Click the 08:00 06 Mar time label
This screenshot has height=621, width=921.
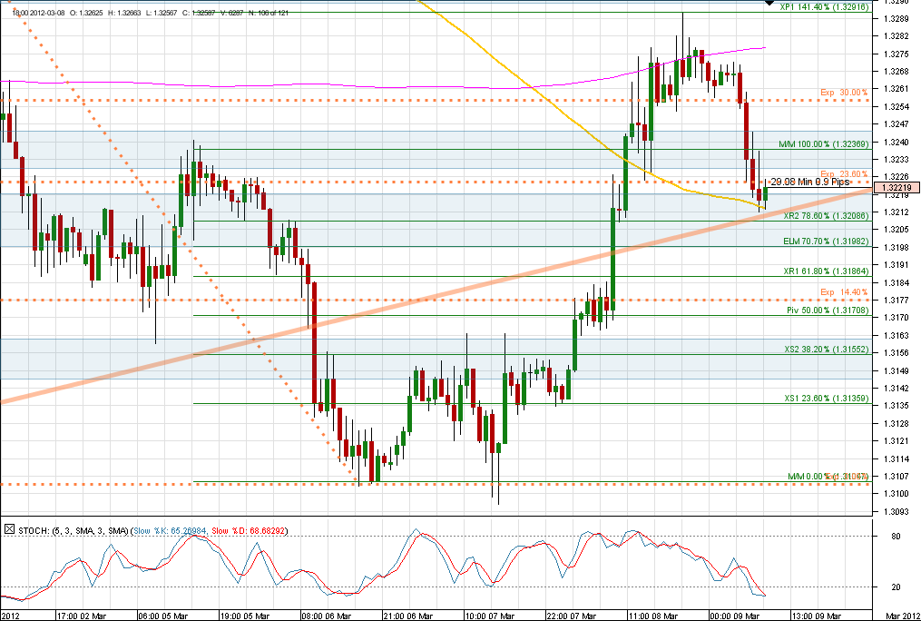click(326, 616)
